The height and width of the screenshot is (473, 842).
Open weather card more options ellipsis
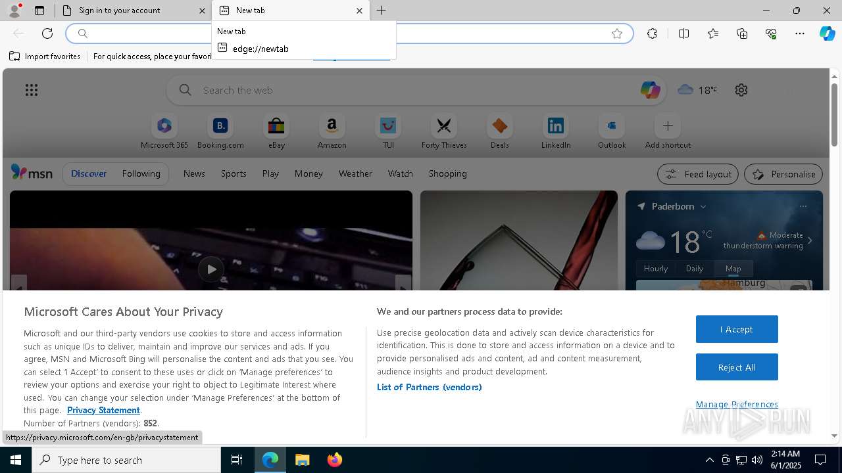(x=803, y=206)
